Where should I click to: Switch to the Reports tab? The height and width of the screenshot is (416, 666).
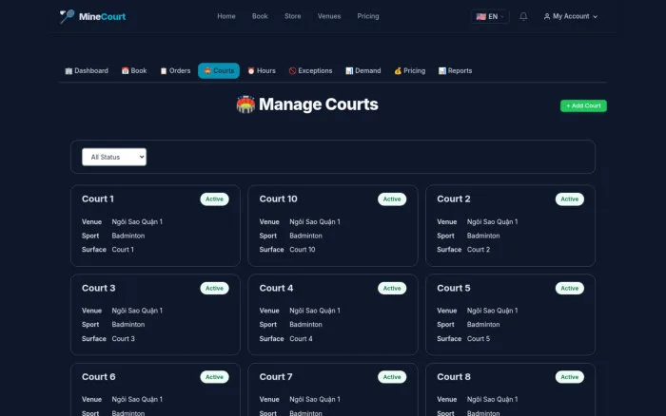pyautogui.click(x=456, y=71)
